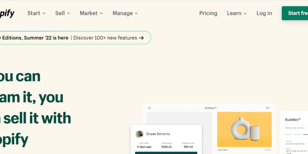Click the cart icon in Buddies storefront

coord(267,108)
